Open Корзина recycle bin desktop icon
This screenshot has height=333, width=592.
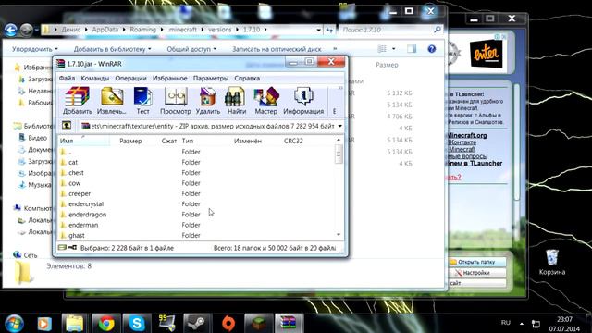[552, 263]
